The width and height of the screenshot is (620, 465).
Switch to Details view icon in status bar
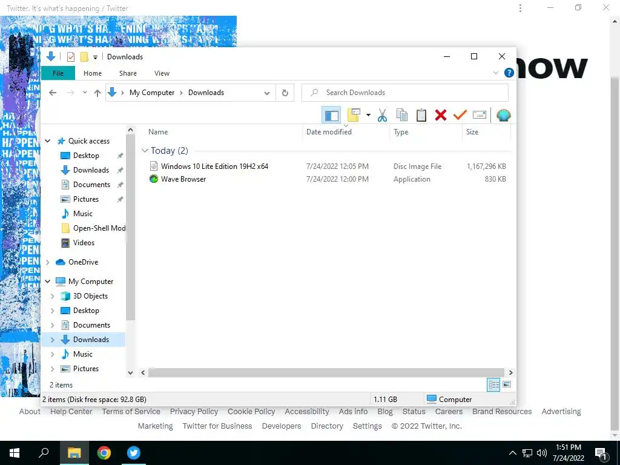(x=493, y=384)
